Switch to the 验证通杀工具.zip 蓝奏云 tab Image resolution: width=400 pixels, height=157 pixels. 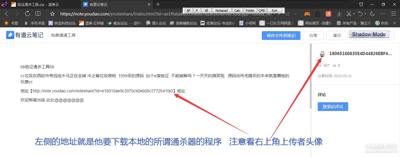pyautogui.click(x=41, y=4)
